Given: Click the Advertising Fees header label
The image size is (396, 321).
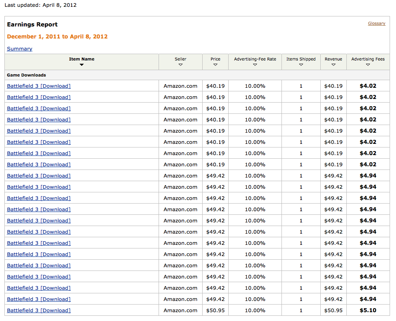Looking at the screenshot, I should tap(368, 59).
